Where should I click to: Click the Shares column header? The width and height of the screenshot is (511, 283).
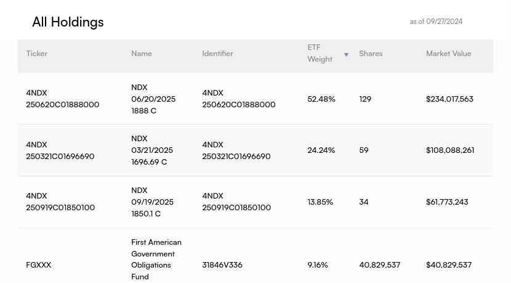371,54
